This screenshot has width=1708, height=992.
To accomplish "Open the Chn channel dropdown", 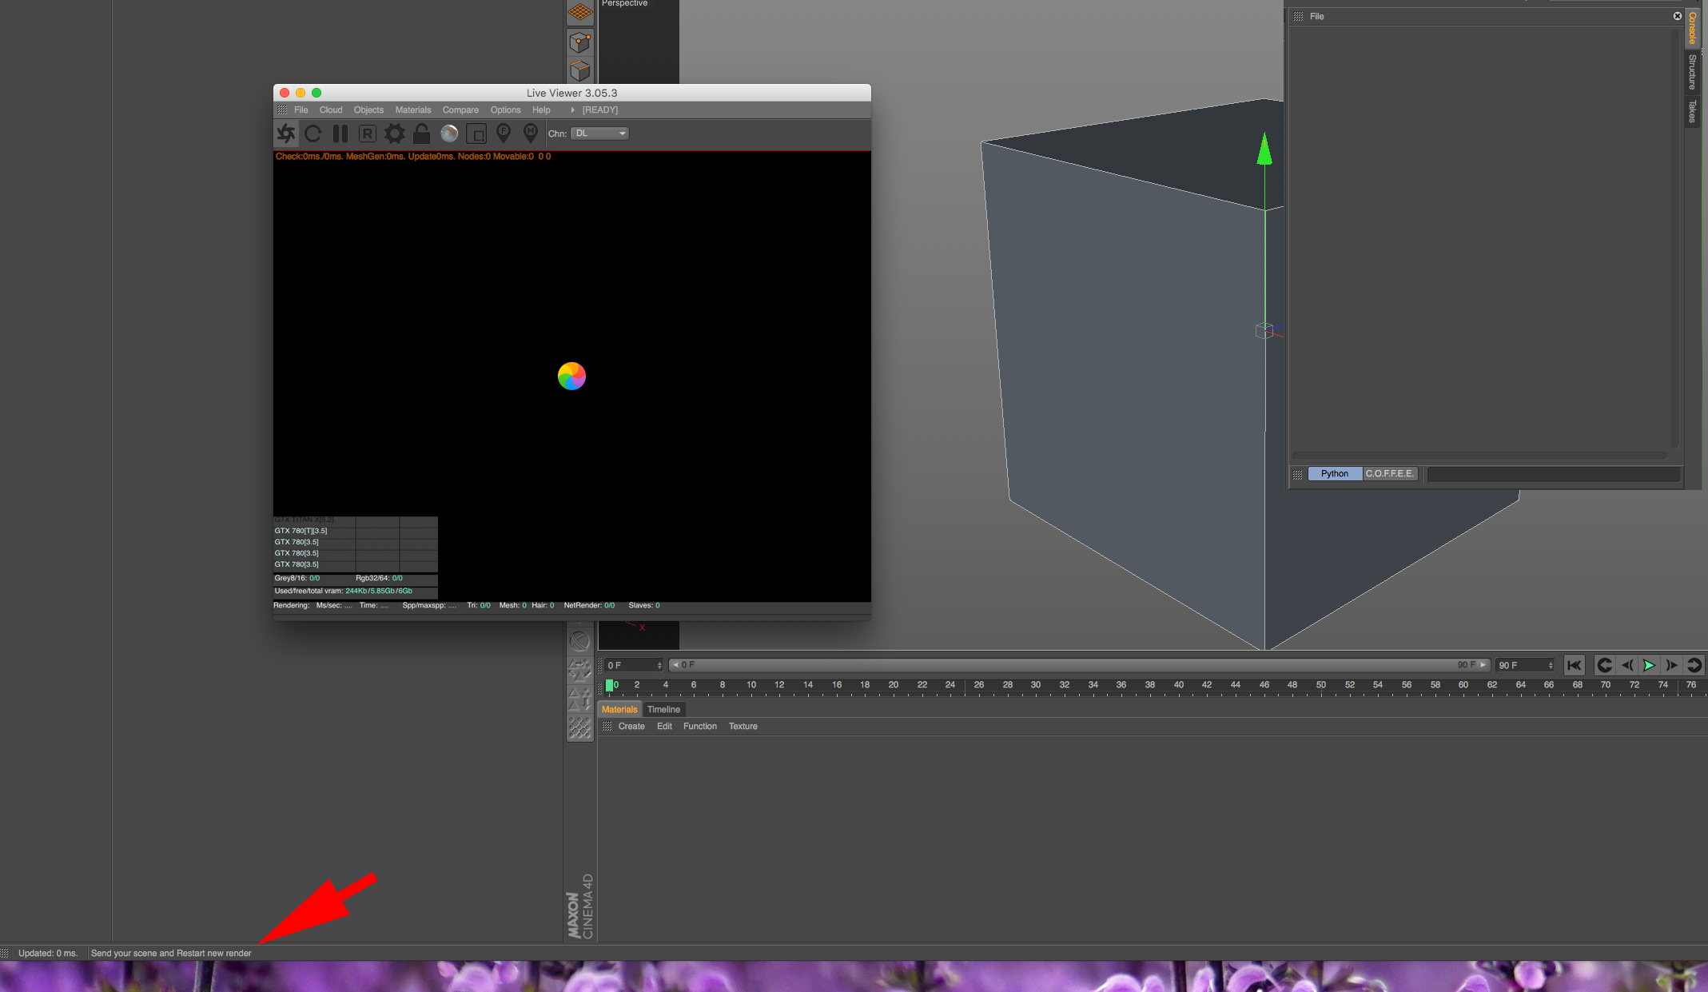I will pos(600,133).
